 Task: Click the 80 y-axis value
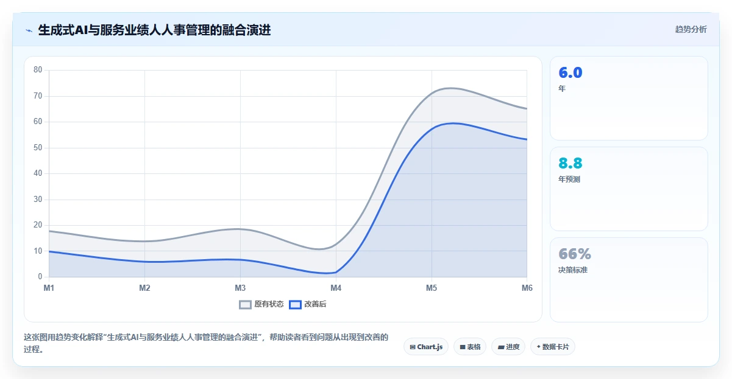(38, 70)
